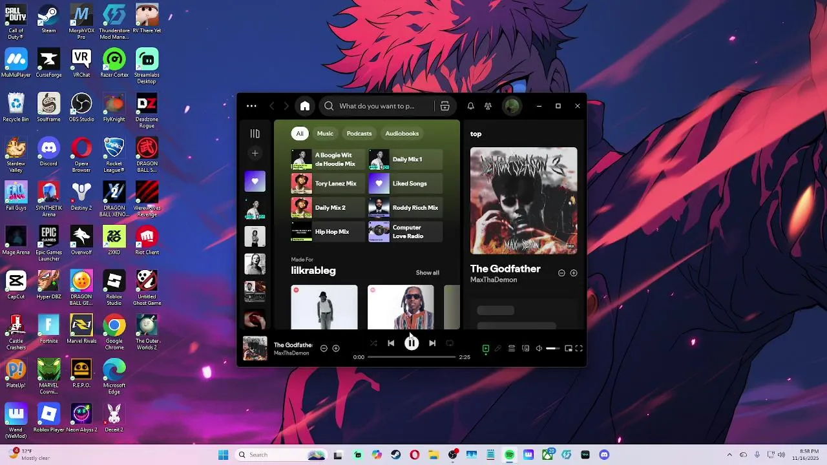Open the miniplayer
Viewport: 827px width, 465px height.
tap(569, 349)
